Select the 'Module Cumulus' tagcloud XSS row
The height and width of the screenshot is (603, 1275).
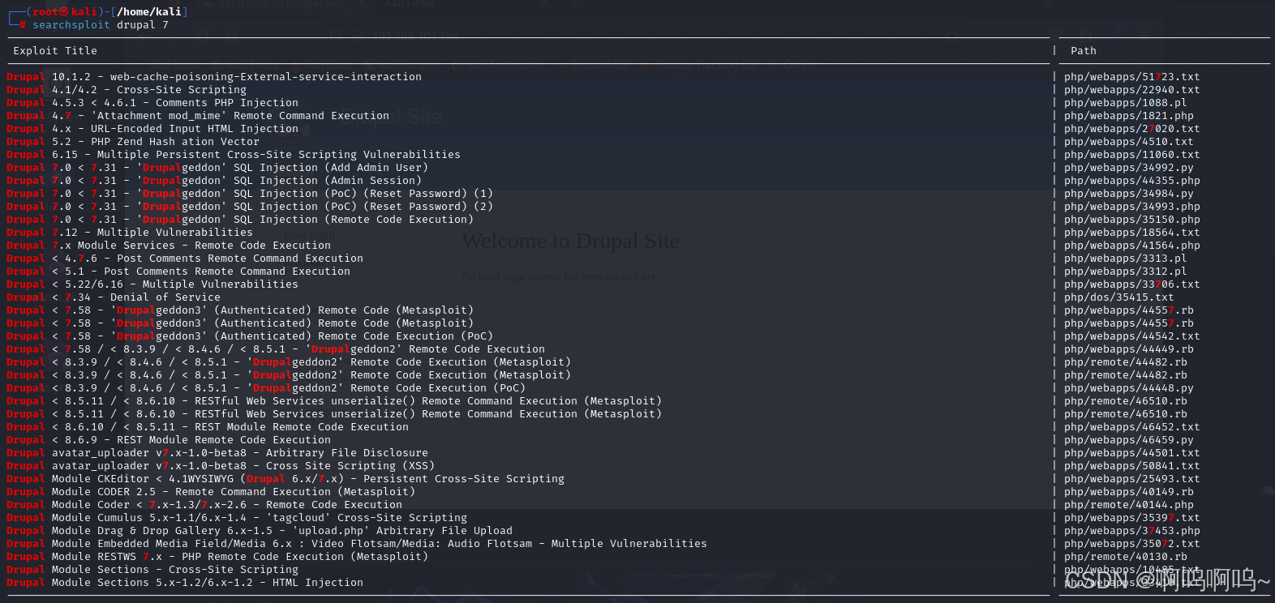click(x=237, y=518)
